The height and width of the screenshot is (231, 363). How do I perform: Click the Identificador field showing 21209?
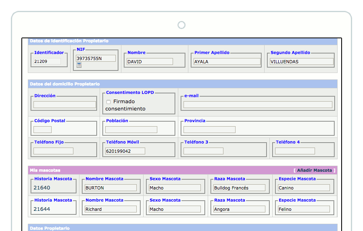tap(47, 62)
